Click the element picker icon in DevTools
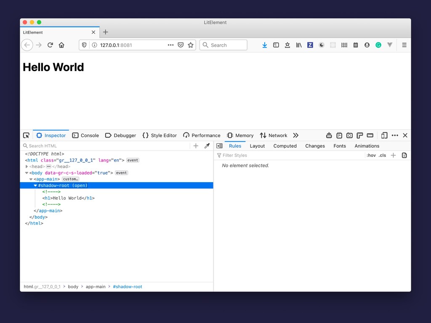The width and height of the screenshot is (431, 323). click(26, 135)
